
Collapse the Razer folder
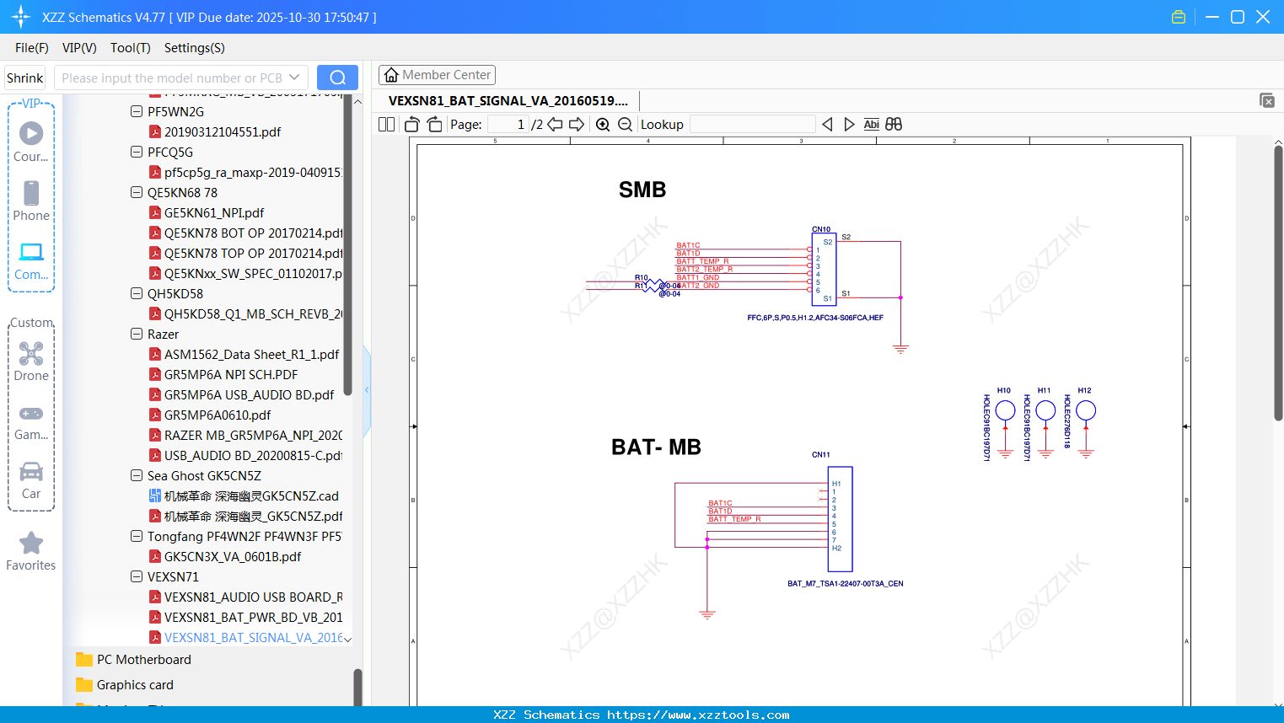(x=137, y=334)
